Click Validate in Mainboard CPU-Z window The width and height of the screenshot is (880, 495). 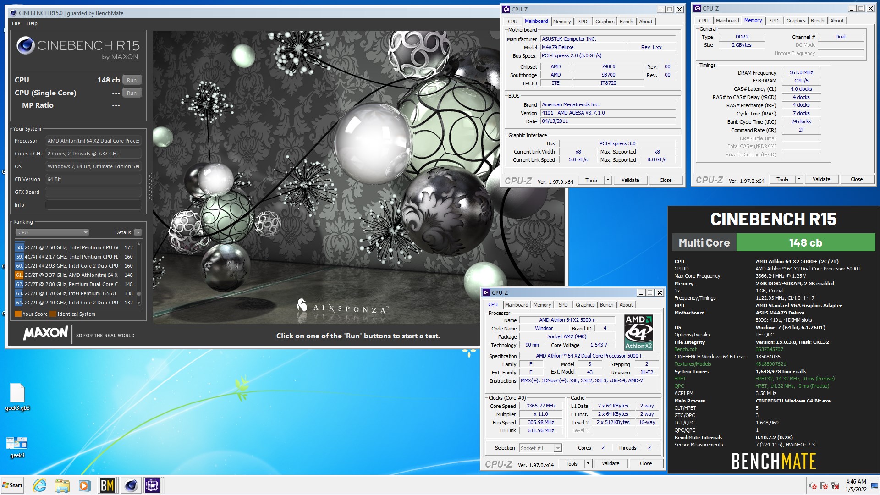pyautogui.click(x=630, y=180)
